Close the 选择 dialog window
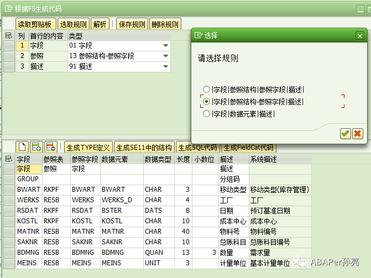371x278 pixels. pos(360,36)
